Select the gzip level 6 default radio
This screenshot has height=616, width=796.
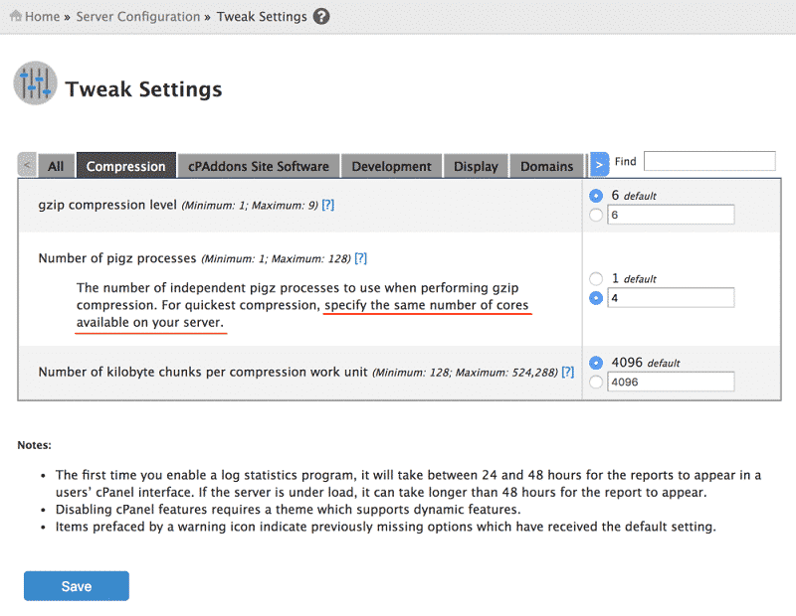tap(597, 196)
